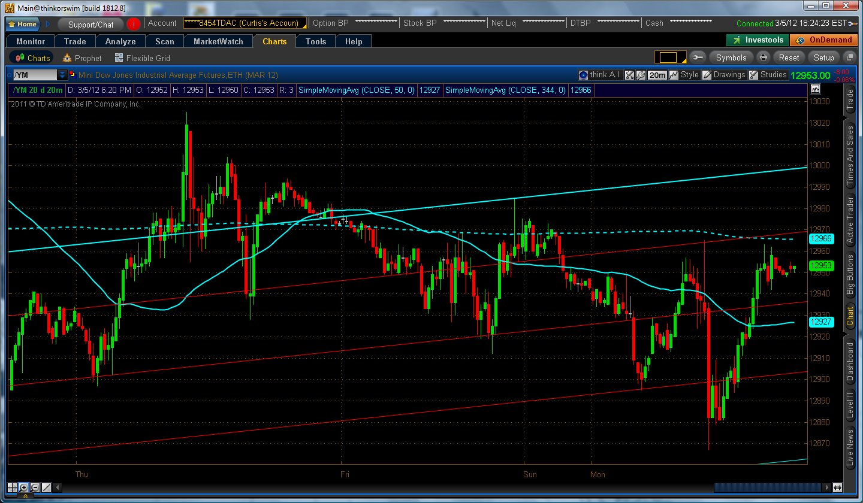Click the small blue arrow next to Home
Viewport: 863px width, 503px height.
[48, 24]
